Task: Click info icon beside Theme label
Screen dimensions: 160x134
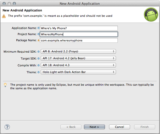Action: pyautogui.click(x=38, y=72)
